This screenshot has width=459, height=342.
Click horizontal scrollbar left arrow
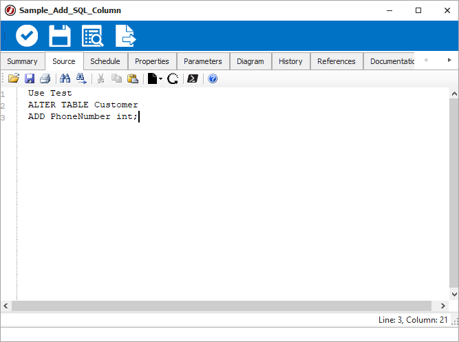pos(6,306)
